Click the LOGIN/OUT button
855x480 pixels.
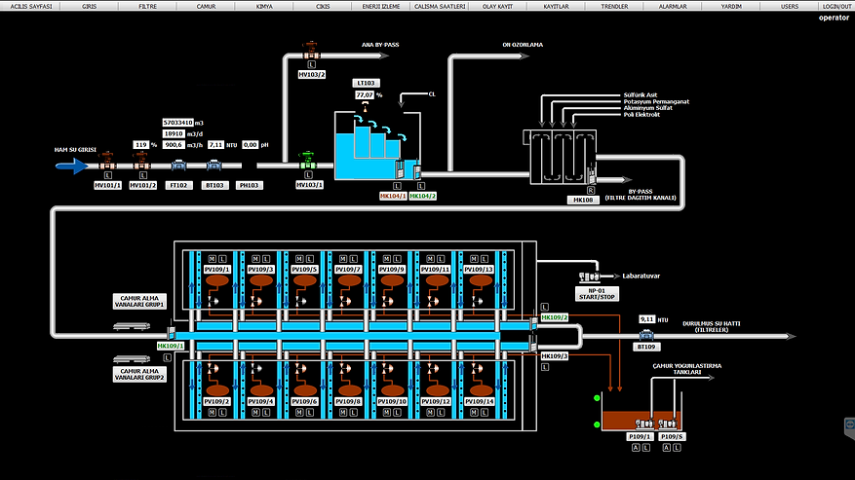coord(836,6)
